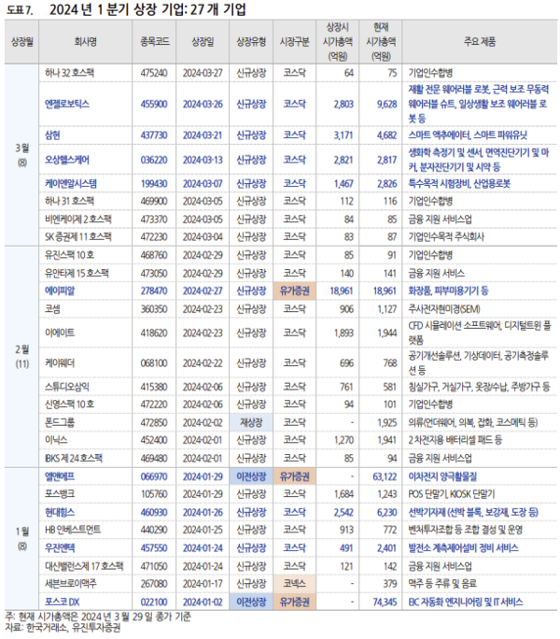The image size is (560, 639).
Task: Select company name 이에이트
Action: (x=60, y=333)
